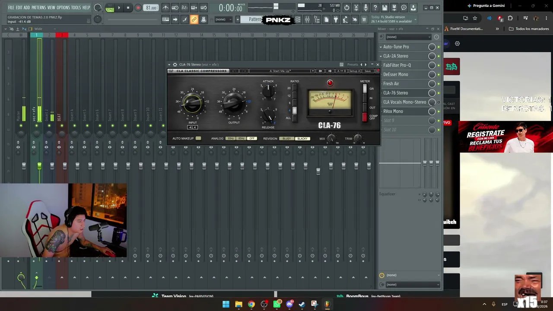Save project with the floppy disk icon
The height and width of the screenshot is (311, 553).
[x=385, y=8]
